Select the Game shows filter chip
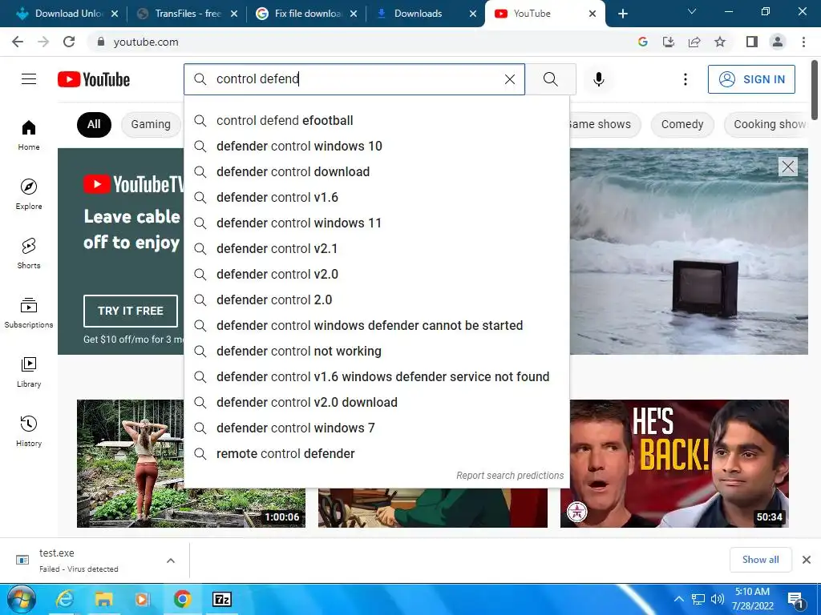The height and width of the screenshot is (615, 821). point(605,124)
